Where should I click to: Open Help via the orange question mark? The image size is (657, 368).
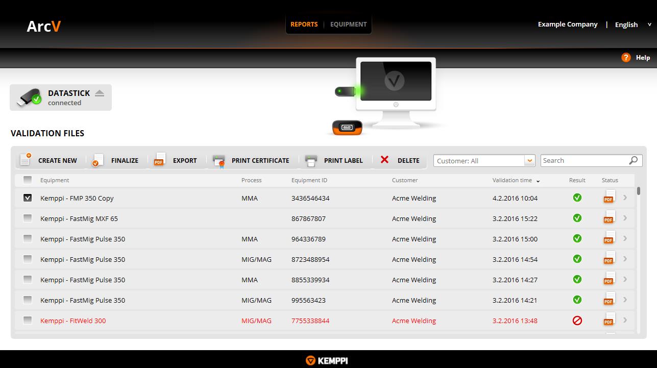pos(626,58)
